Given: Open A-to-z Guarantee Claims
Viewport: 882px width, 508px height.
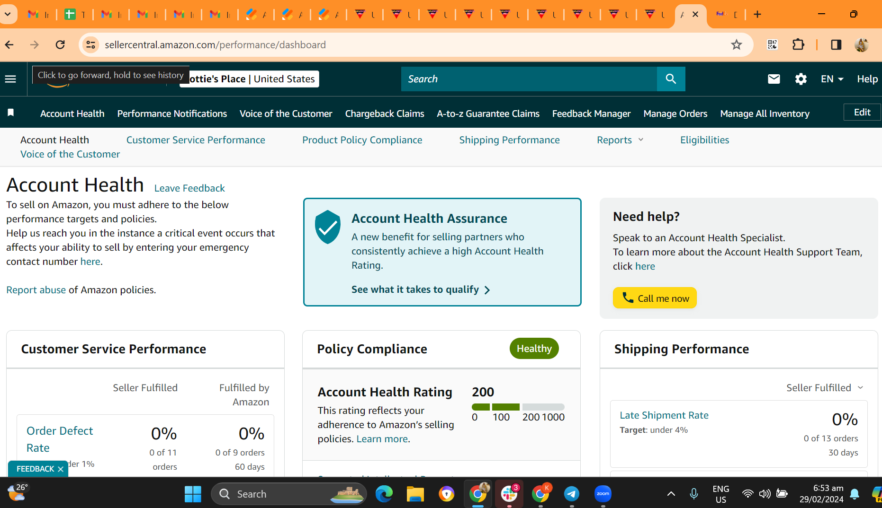Looking at the screenshot, I should 488,114.
